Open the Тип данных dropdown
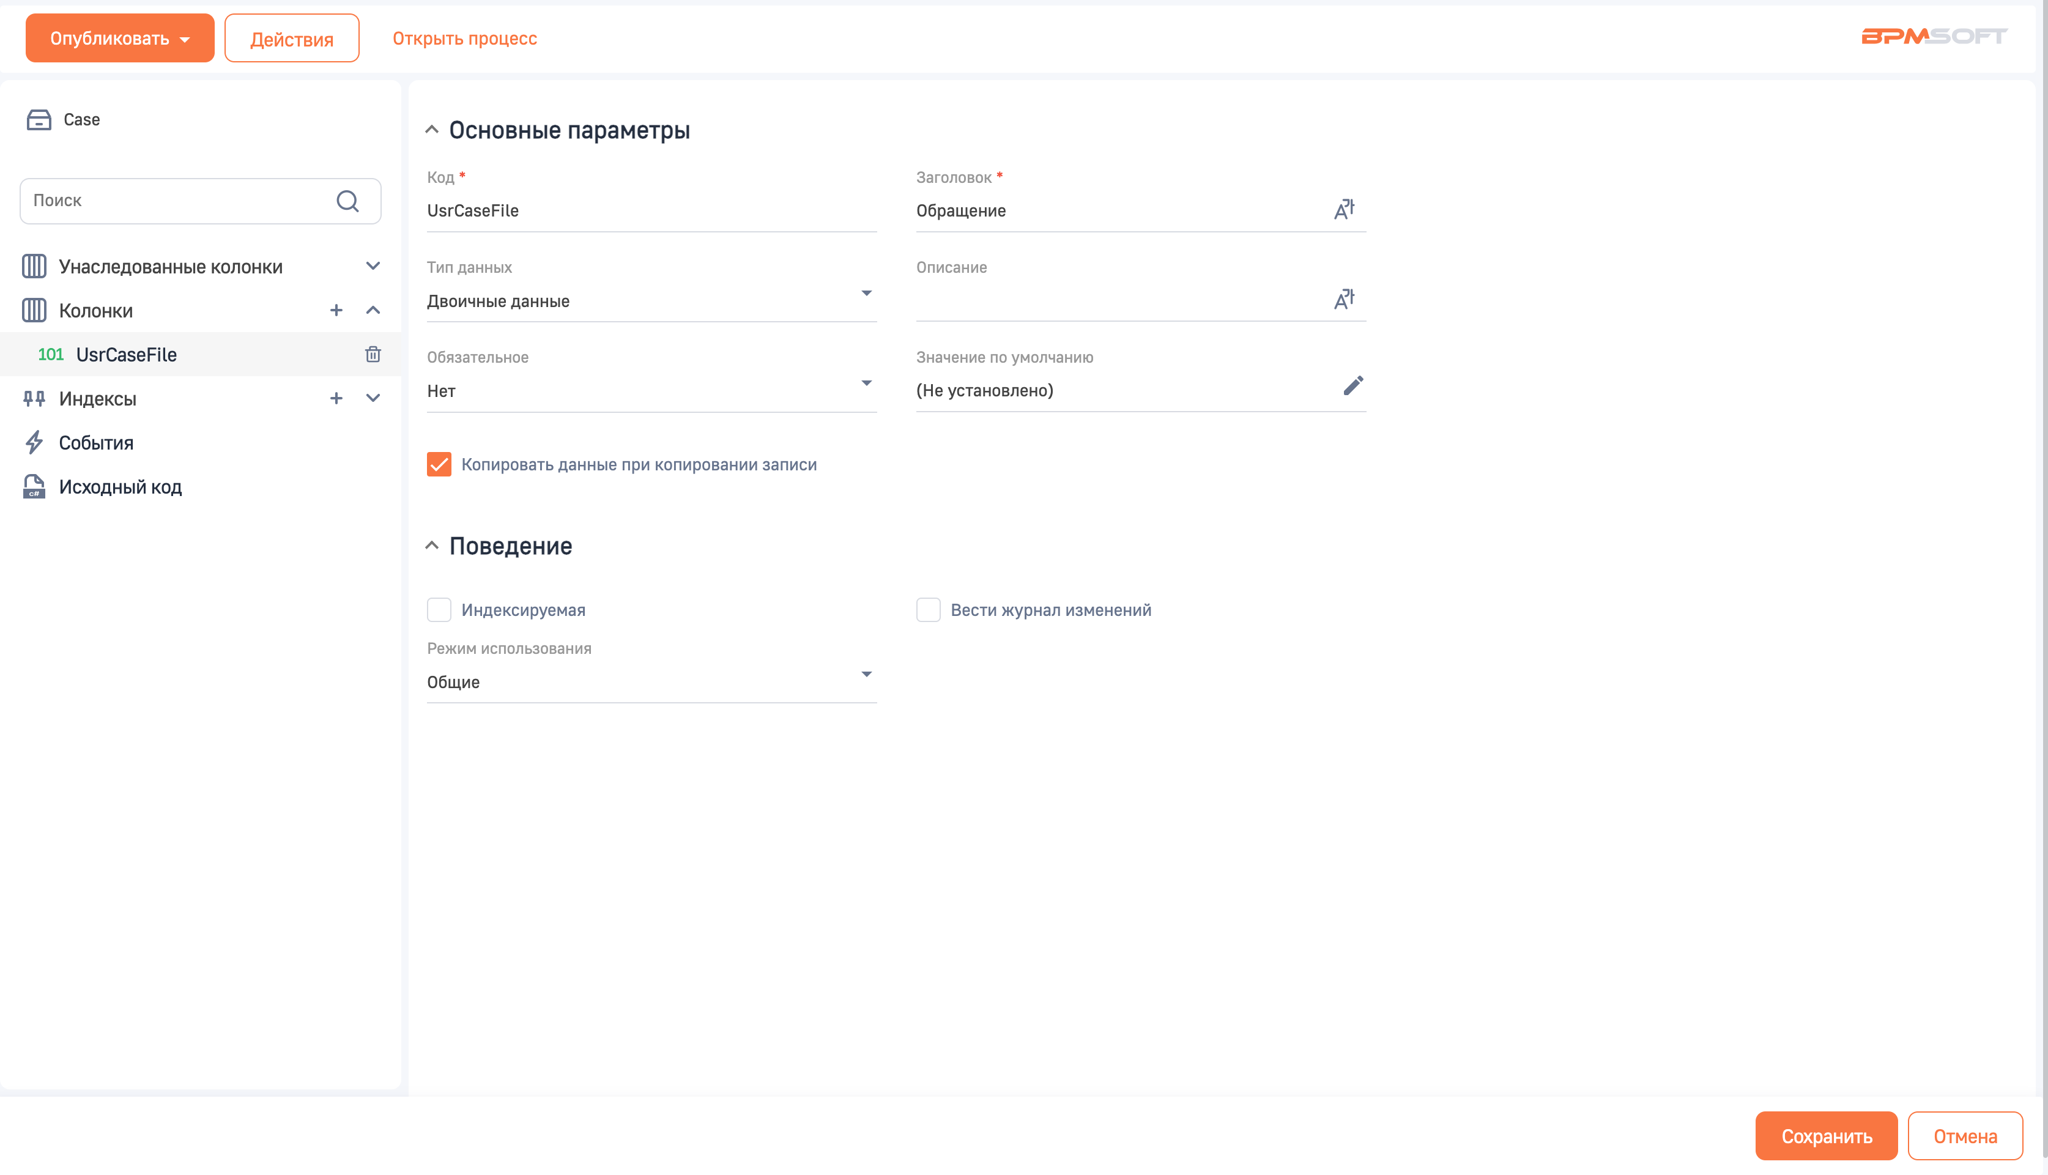This screenshot has width=2048, height=1175. (x=866, y=294)
